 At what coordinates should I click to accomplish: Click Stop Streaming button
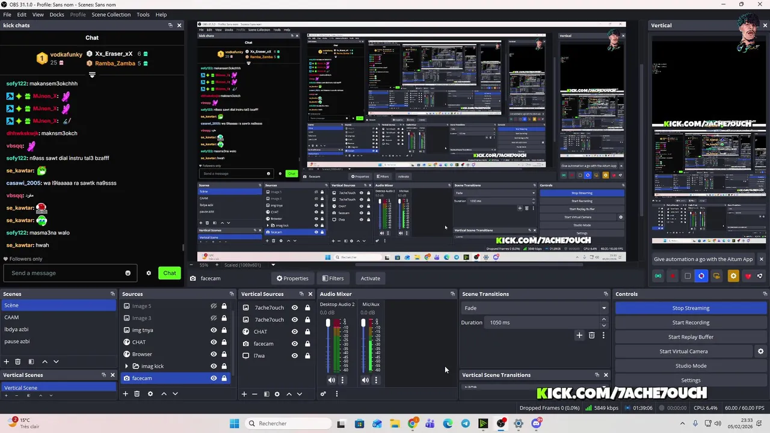click(x=691, y=308)
